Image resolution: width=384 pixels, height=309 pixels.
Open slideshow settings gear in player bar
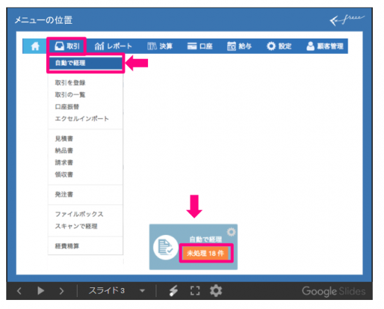216,291
